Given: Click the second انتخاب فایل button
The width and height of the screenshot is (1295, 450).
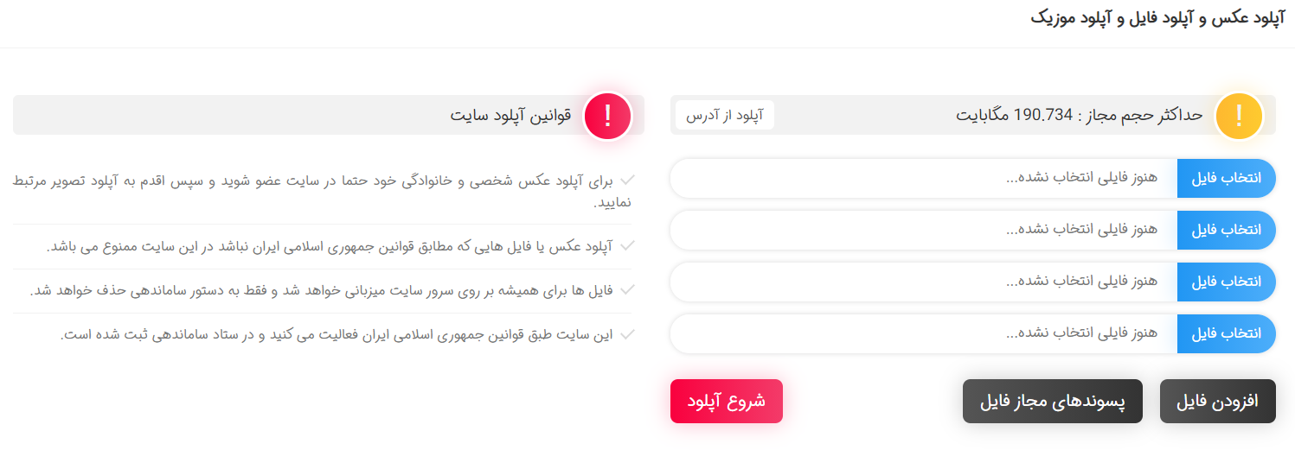Looking at the screenshot, I should pyautogui.click(x=1227, y=230).
